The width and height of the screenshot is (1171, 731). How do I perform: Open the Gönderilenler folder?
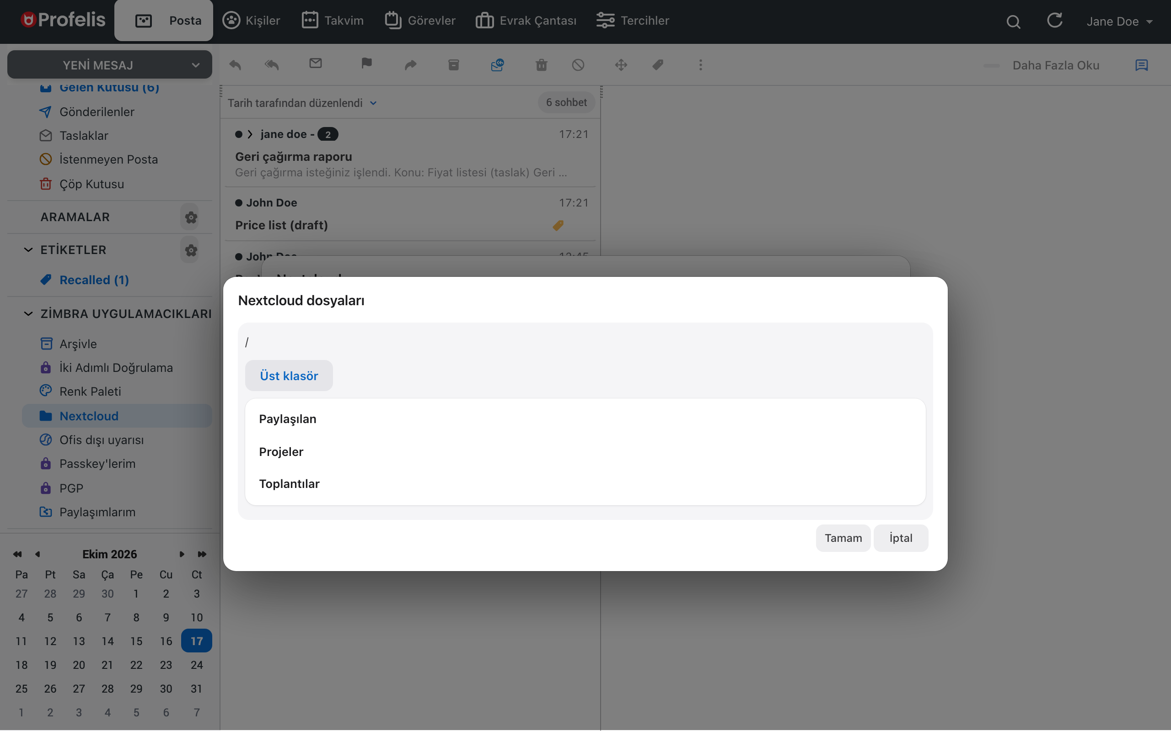point(97,111)
